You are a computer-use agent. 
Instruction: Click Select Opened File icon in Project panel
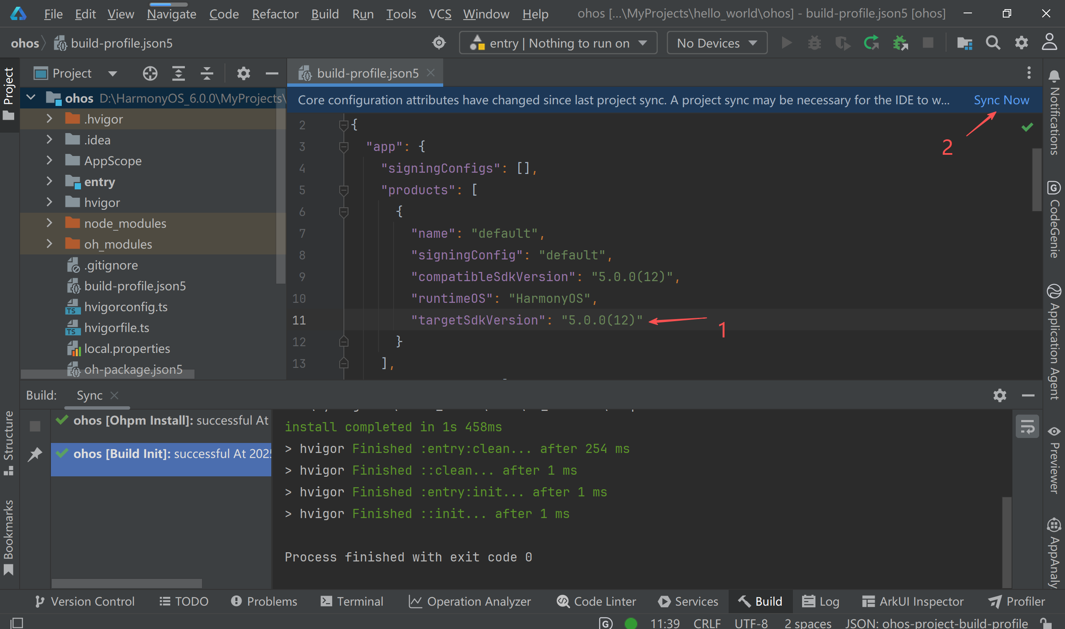point(150,73)
